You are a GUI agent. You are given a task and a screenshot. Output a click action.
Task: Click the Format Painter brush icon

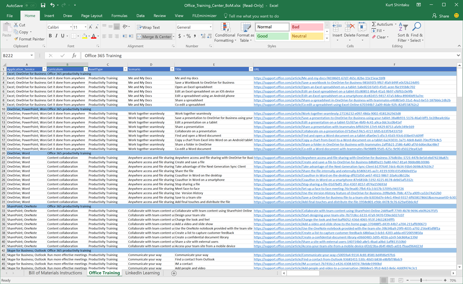16,39
